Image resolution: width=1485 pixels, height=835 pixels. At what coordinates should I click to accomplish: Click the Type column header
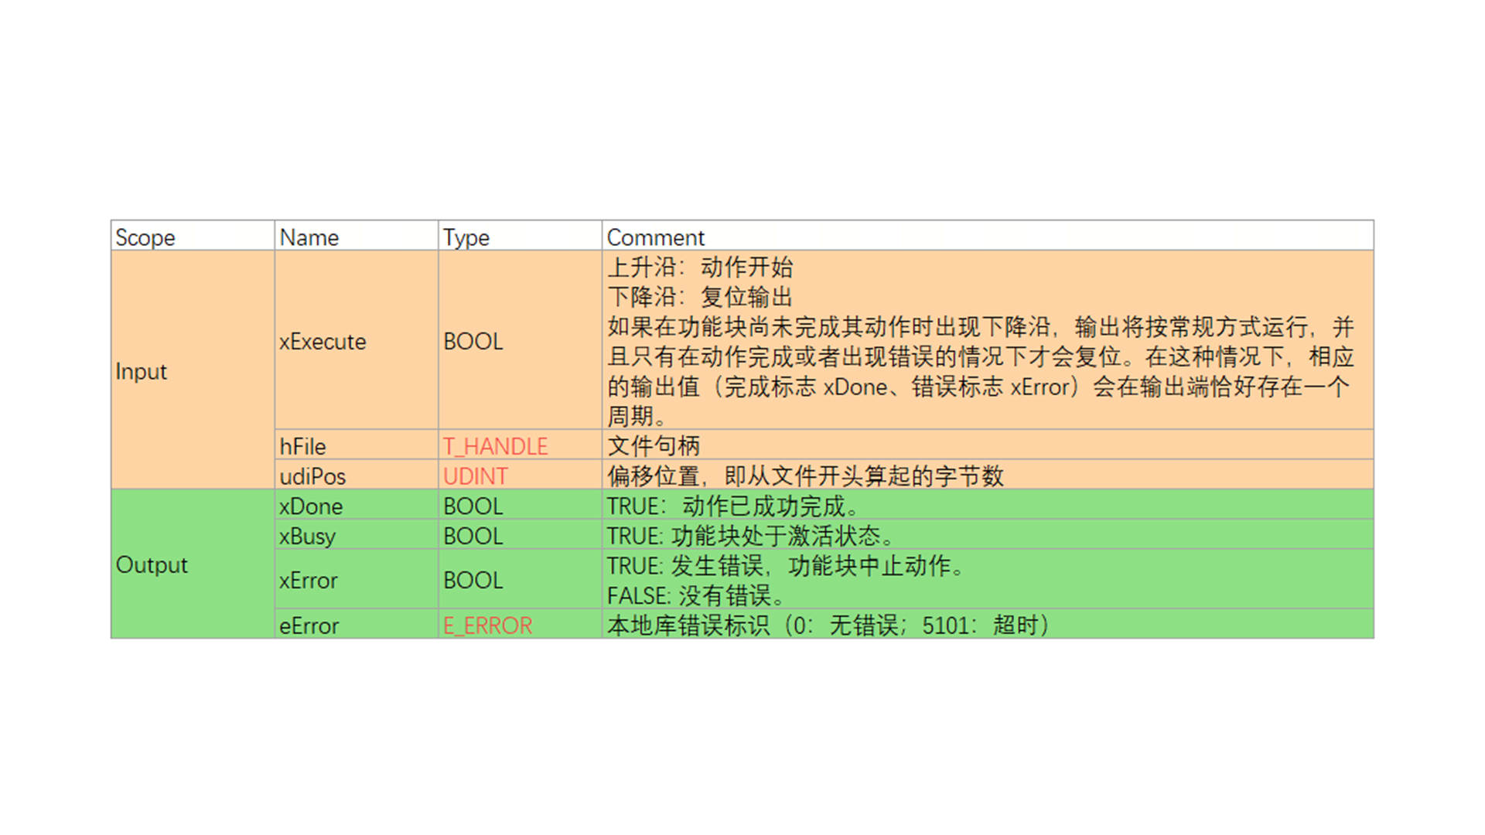(x=466, y=237)
